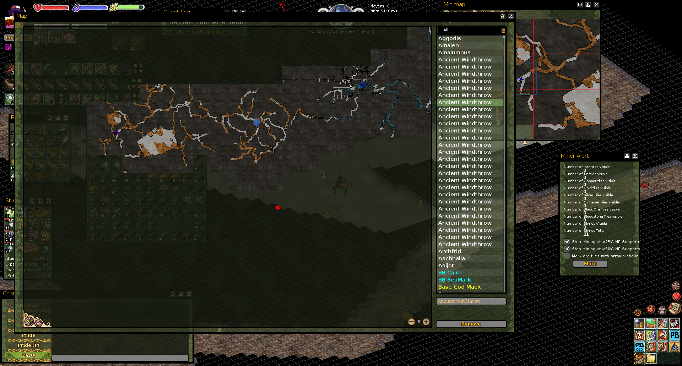Click the small orange sword round icon
Image resolution: width=682 pixels, height=366 pixels.
pyautogui.click(x=638, y=312)
